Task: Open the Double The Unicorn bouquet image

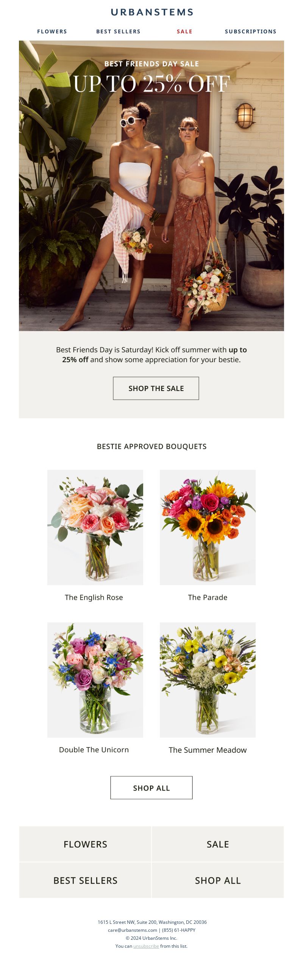Action: click(95, 680)
